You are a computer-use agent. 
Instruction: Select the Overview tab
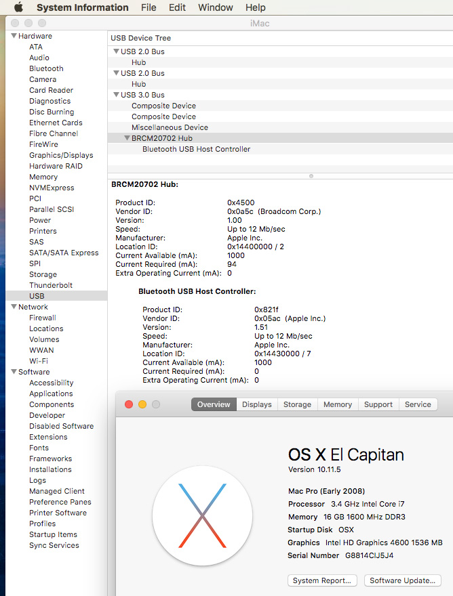tap(214, 404)
